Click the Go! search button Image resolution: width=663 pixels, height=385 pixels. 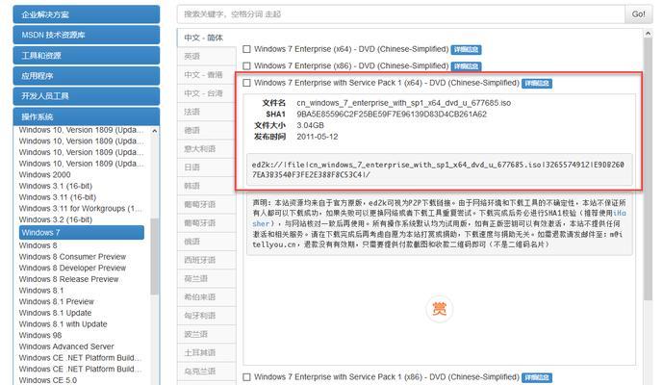click(x=639, y=14)
